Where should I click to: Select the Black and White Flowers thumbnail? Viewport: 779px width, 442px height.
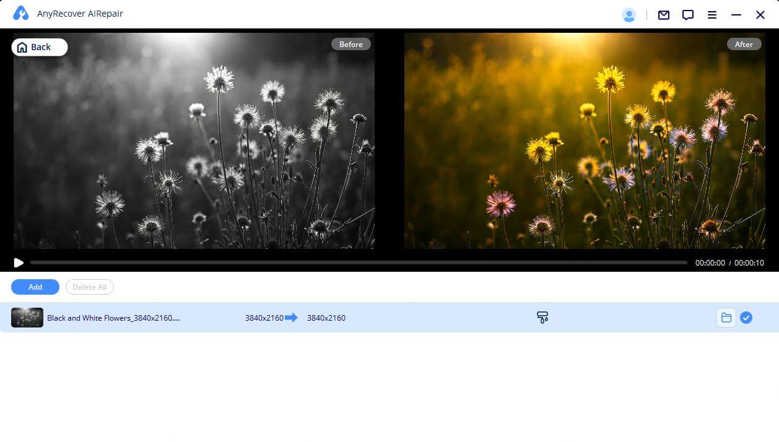pos(27,318)
